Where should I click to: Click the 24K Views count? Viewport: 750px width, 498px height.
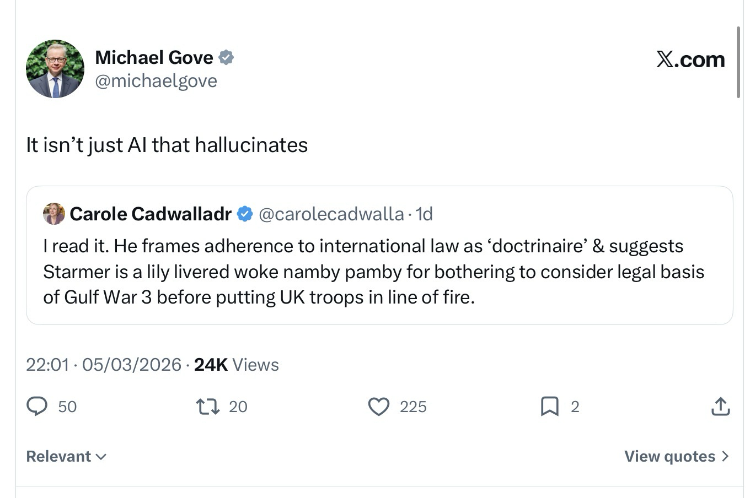(237, 365)
